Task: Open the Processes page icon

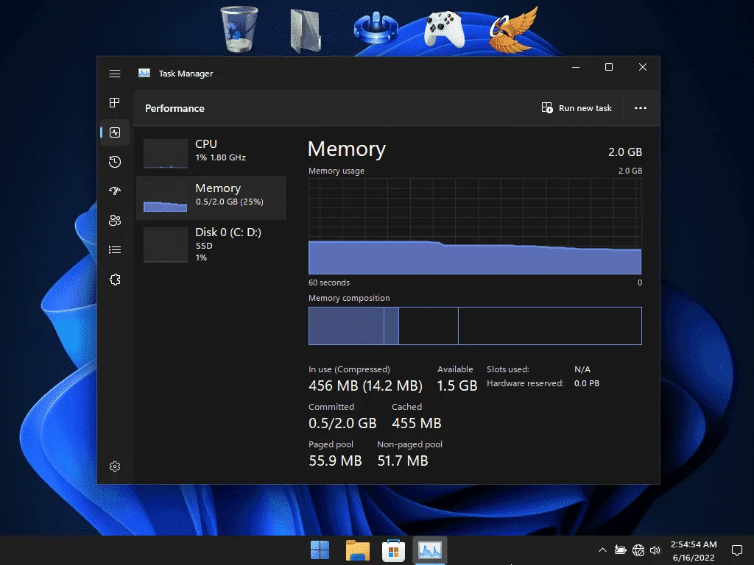Action: (114, 102)
